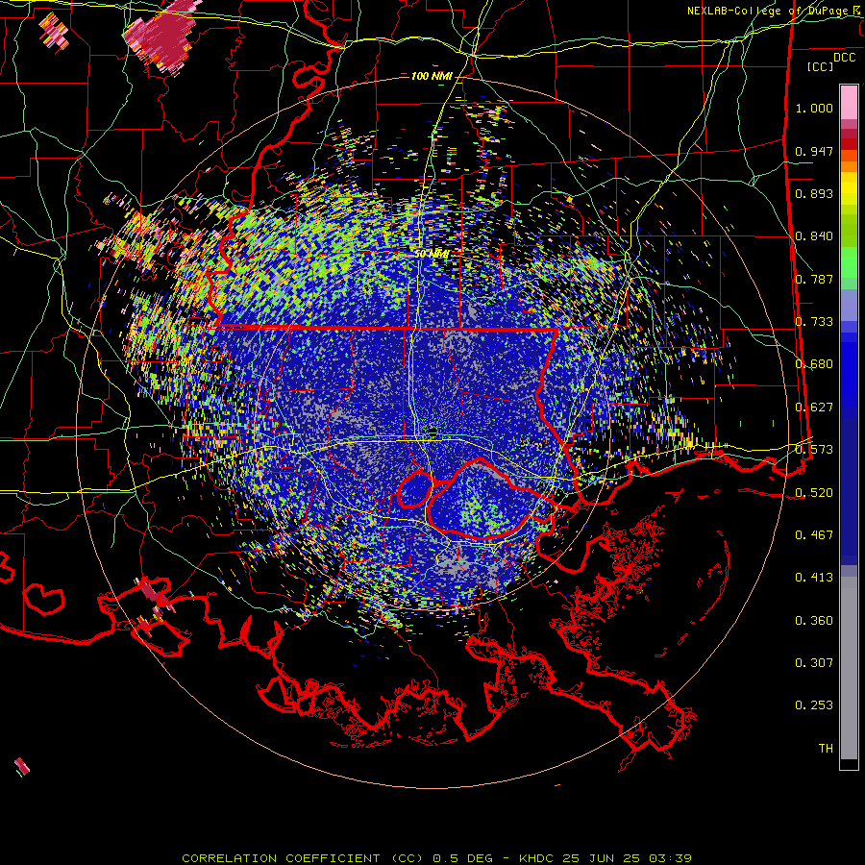Select the 0.733 scale value
865x865 pixels.
[x=814, y=322]
